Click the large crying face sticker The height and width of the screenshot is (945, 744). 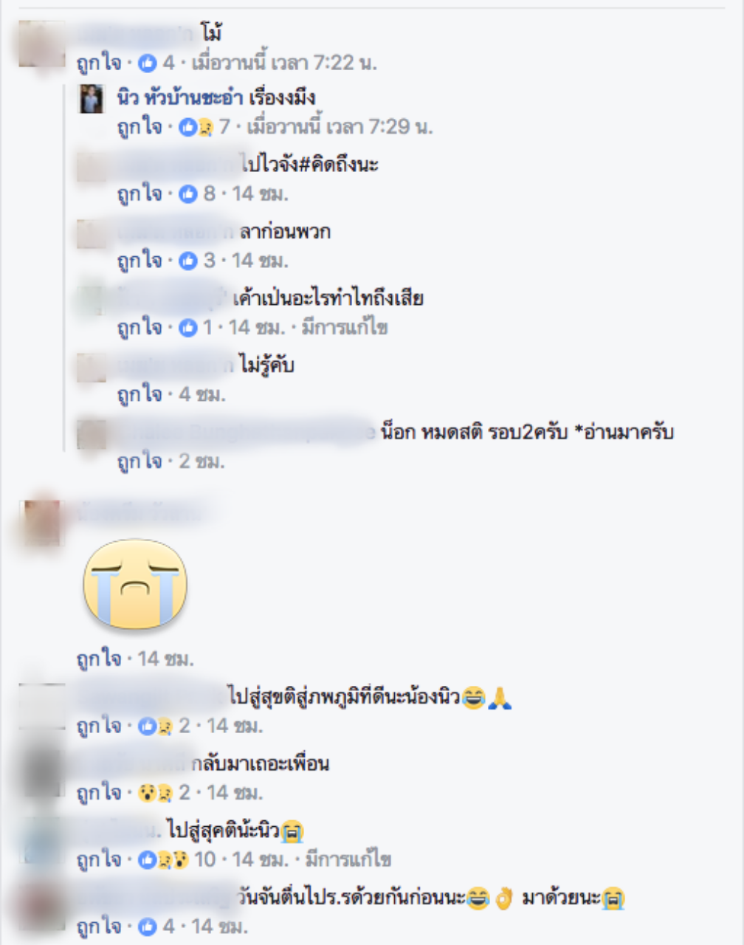coord(135,583)
